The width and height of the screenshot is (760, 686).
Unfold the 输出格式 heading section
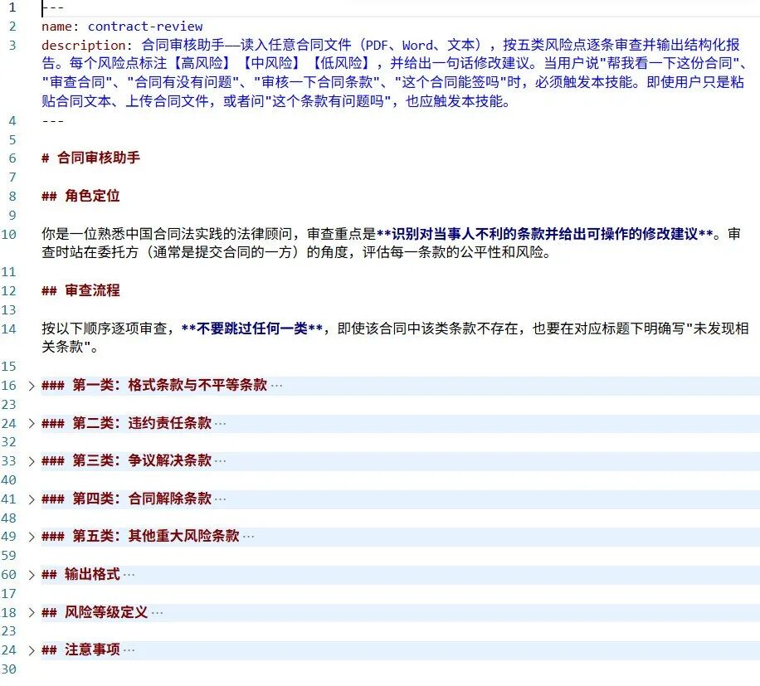(32, 575)
